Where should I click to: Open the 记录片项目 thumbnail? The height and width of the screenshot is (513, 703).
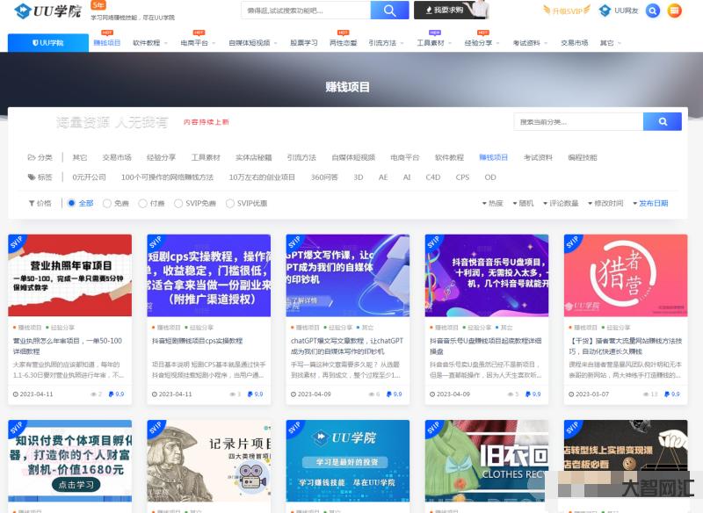tap(209, 460)
